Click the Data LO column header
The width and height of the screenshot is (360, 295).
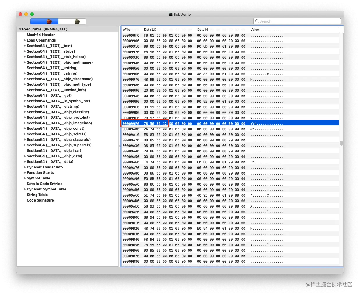[x=169, y=30]
